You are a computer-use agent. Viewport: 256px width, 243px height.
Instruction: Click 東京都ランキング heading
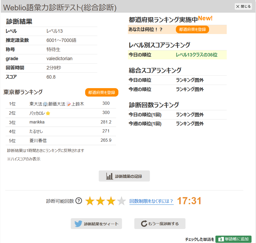23,92
